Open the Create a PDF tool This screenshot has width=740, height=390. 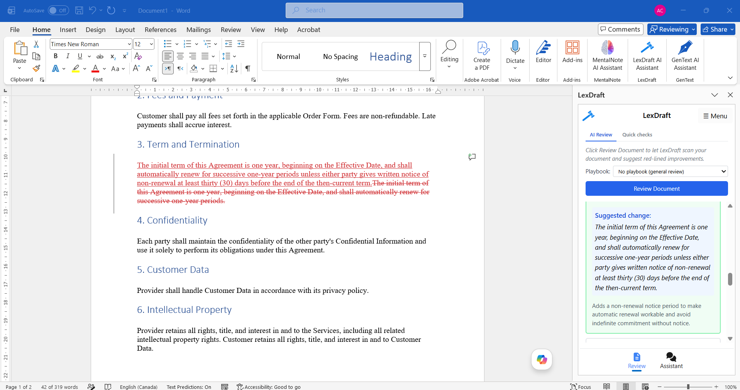pos(482,56)
